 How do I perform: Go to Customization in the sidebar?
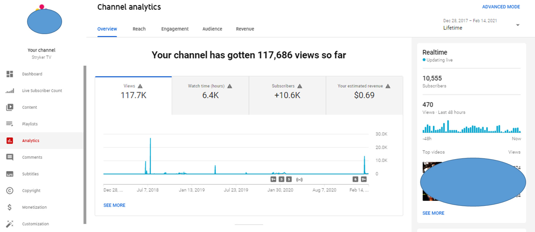pyautogui.click(x=35, y=224)
